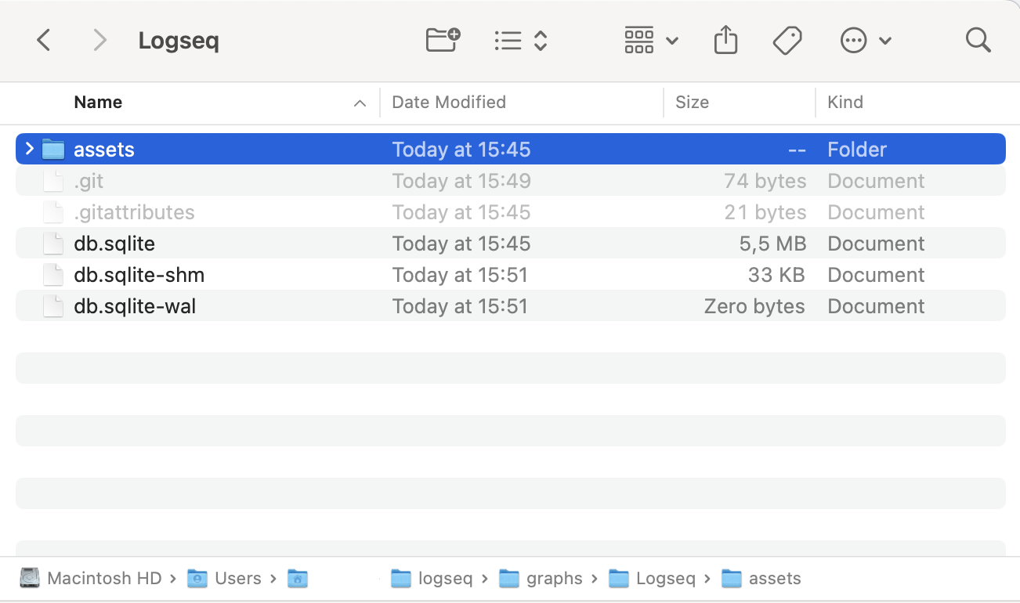The height and width of the screenshot is (603, 1020).
Task: Click the db.sqlite document icon
Action: [x=53, y=244]
